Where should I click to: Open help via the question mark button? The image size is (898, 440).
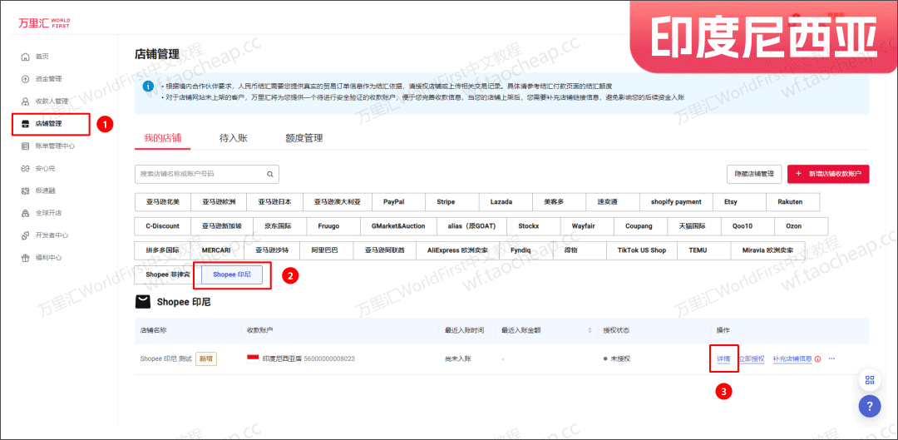tap(870, 407)
